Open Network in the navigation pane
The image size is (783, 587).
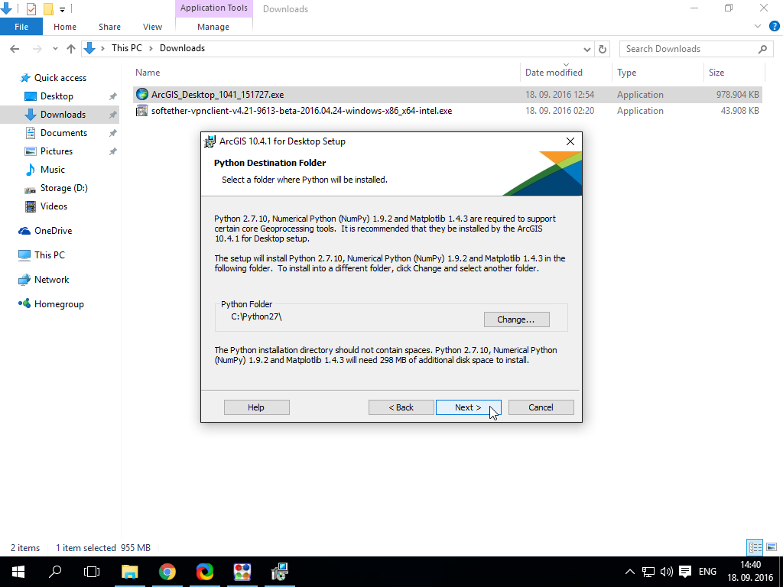(51, 280)
